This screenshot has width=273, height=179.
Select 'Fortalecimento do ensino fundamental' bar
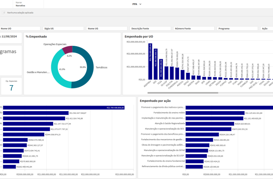click(x=194, y=161)
